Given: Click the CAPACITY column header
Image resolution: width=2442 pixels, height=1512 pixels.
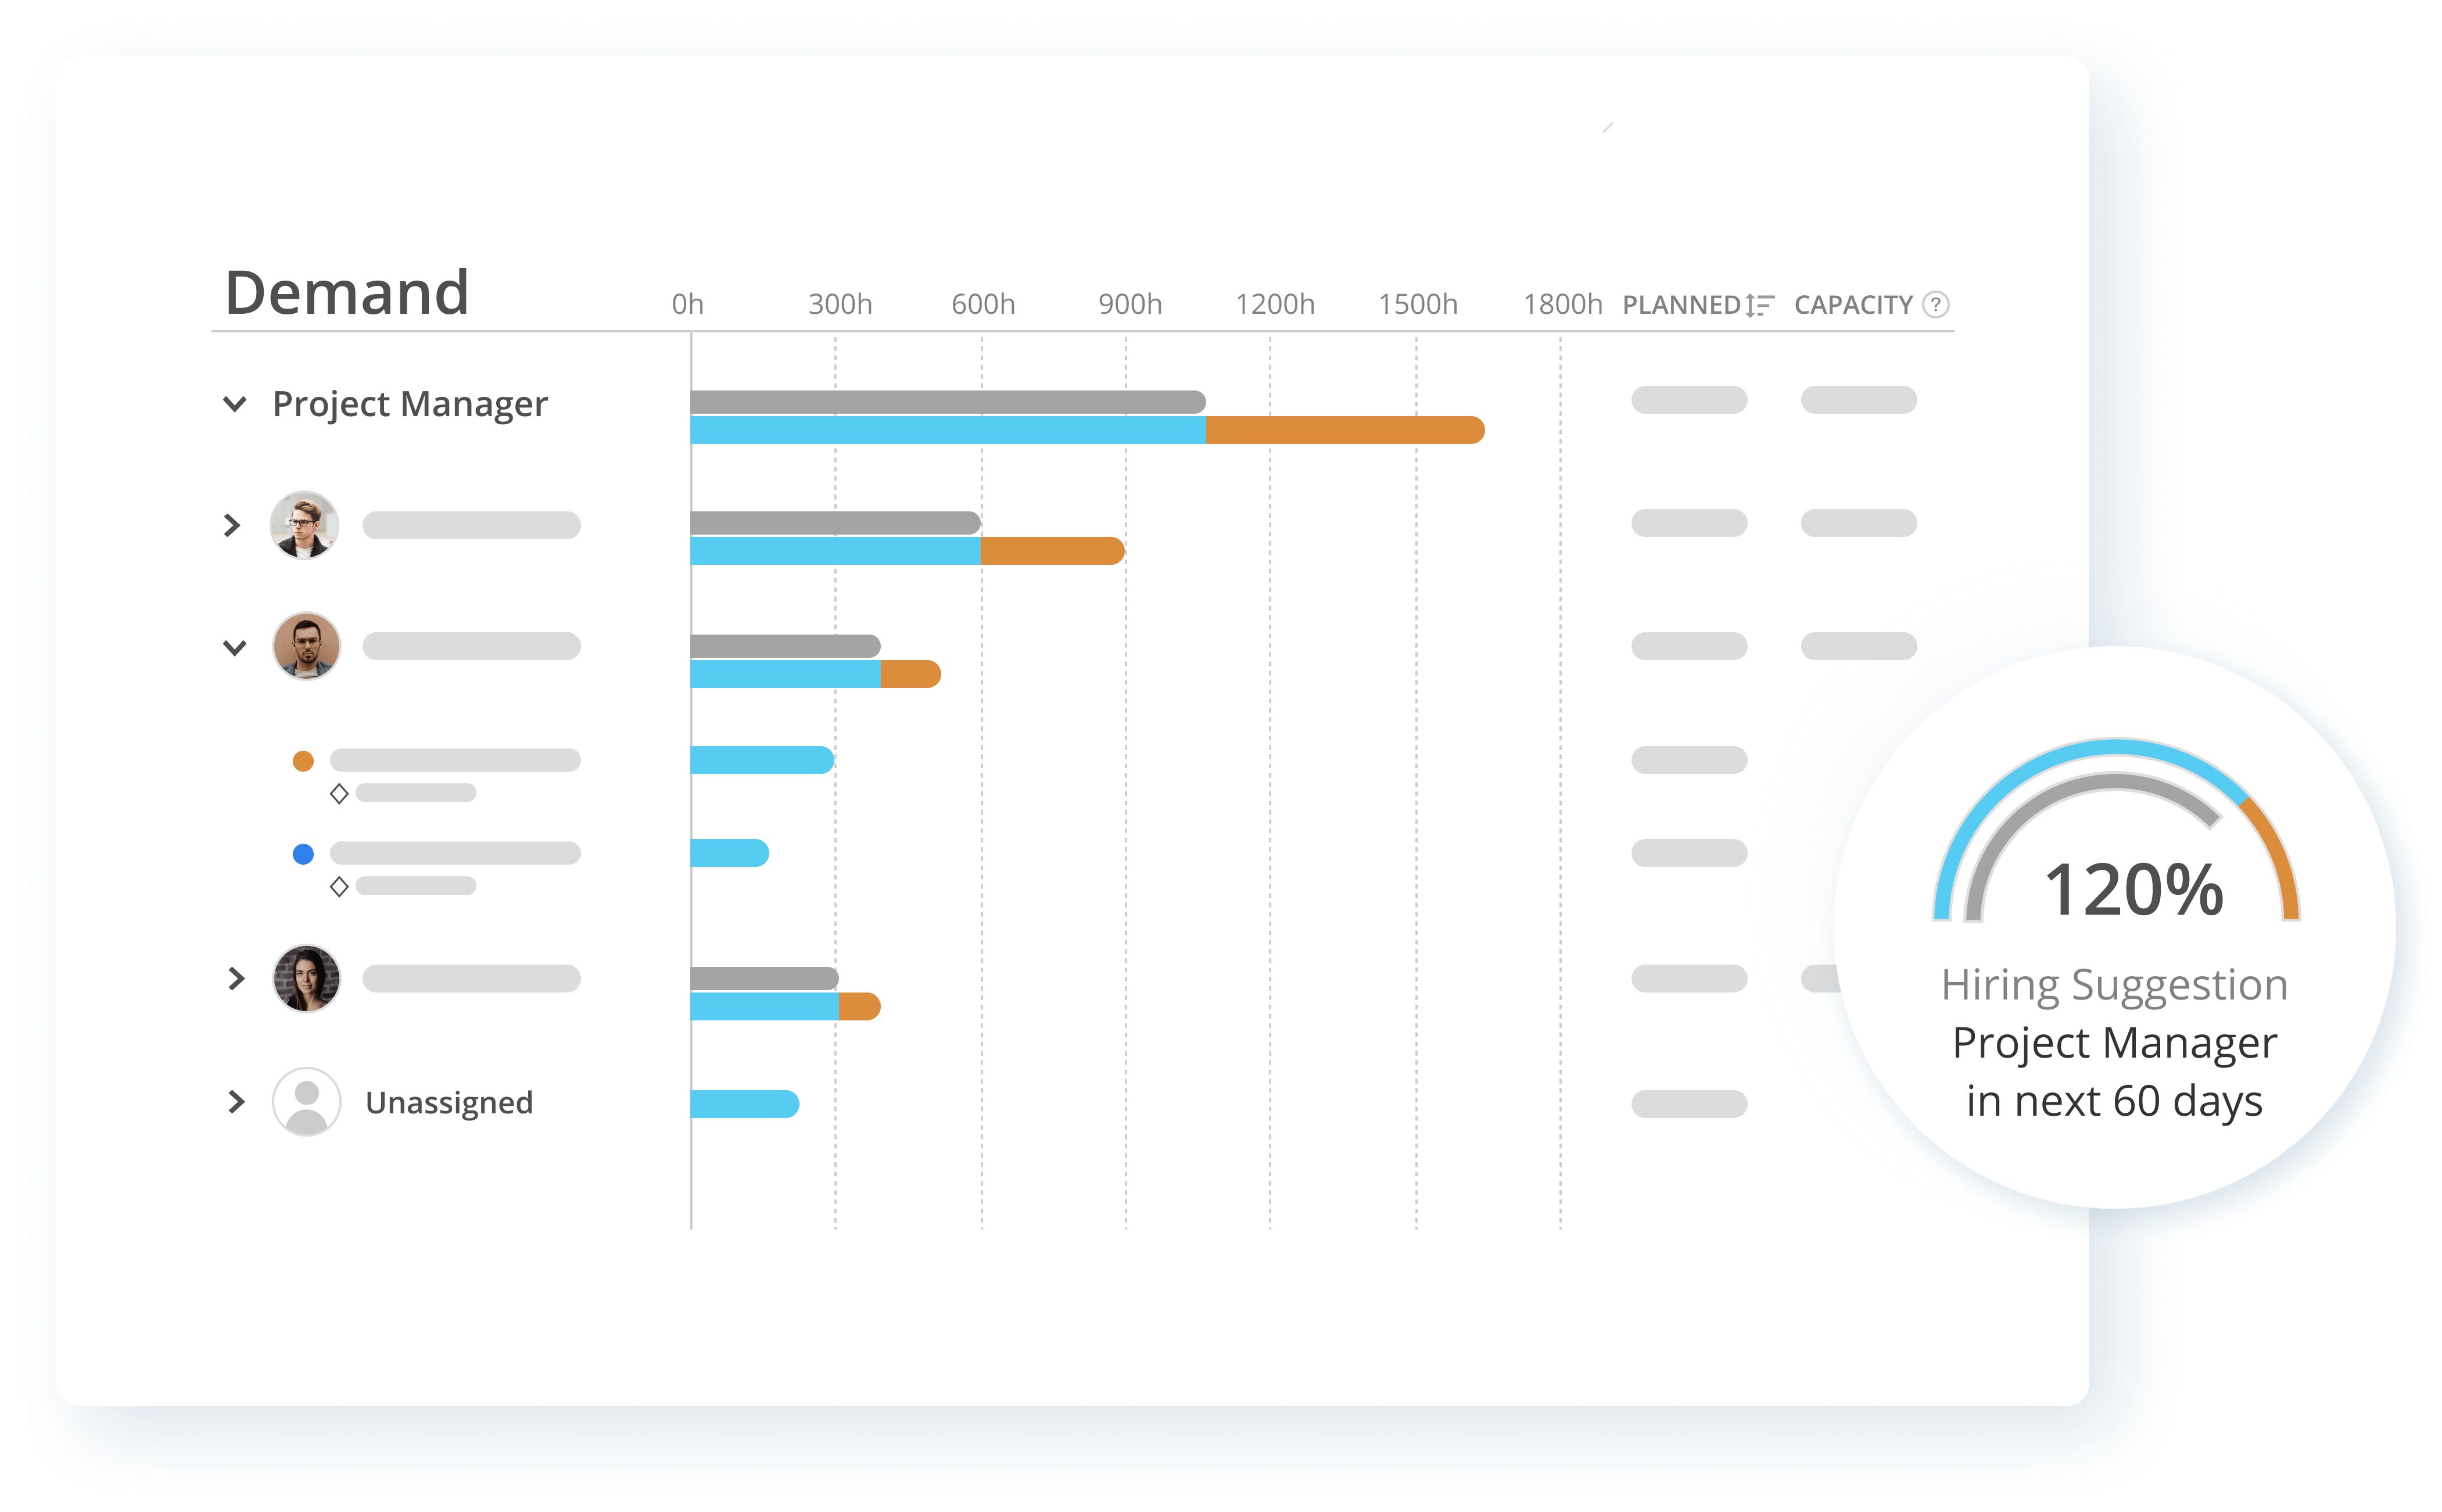Looking at the screenshot, I should coord(1852,305).
